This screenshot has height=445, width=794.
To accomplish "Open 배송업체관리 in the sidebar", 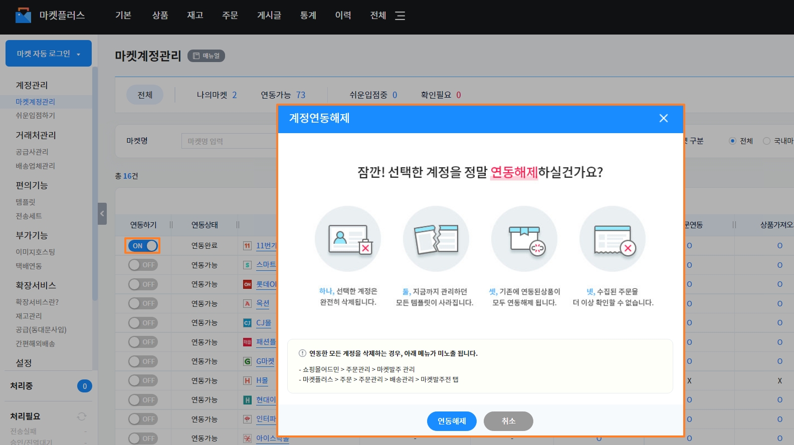I will 35,166.
